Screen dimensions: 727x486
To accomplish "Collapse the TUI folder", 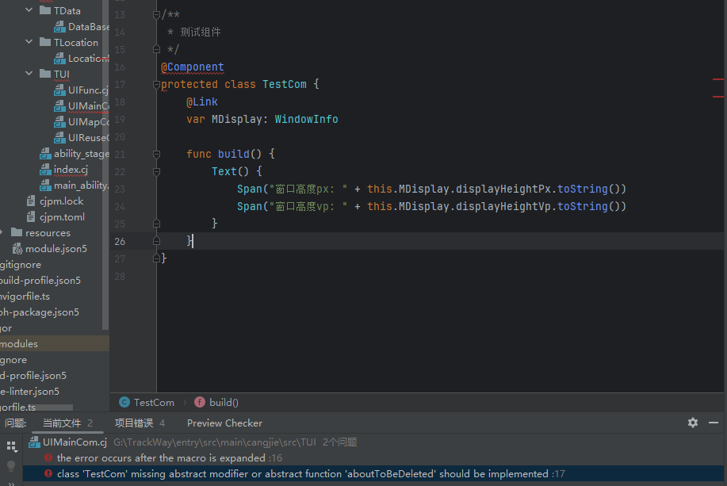I will pyautogui.click(x=29, y=73).
